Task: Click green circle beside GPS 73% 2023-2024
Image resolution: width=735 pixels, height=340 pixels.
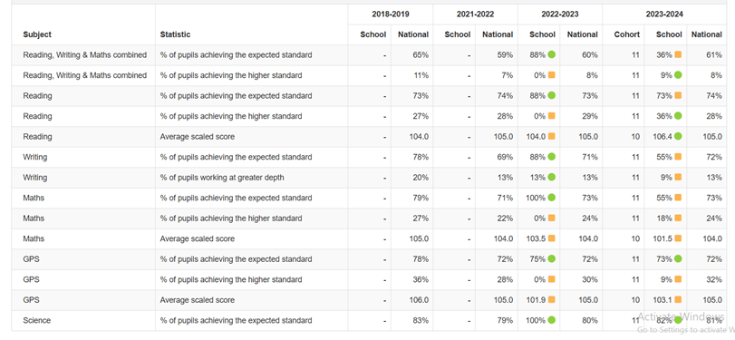Action: point(678,259)
